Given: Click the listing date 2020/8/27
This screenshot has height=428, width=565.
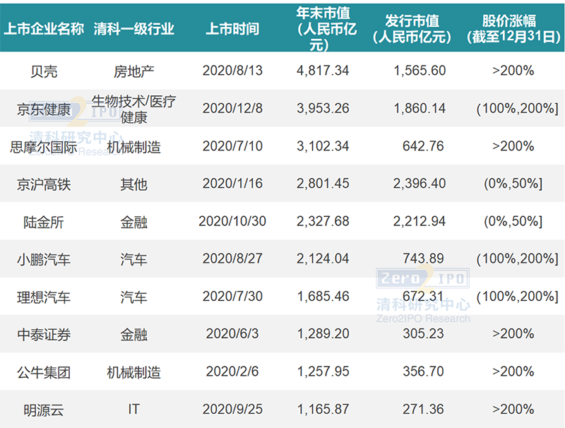Looking at the screenshot, I should (232, 258).
